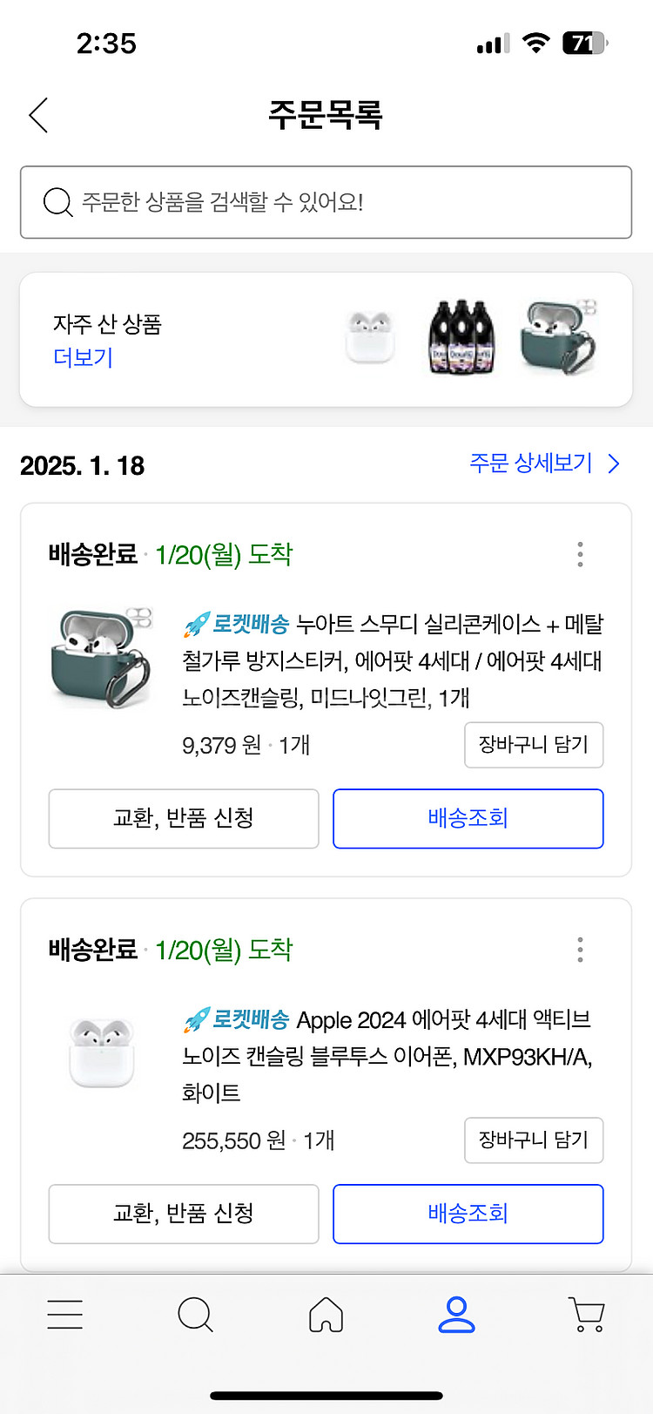This screenshot has height=1414, width=653.
Task: Add silicone case to cart with 장바구니 담기
Action: coord(534,745)
